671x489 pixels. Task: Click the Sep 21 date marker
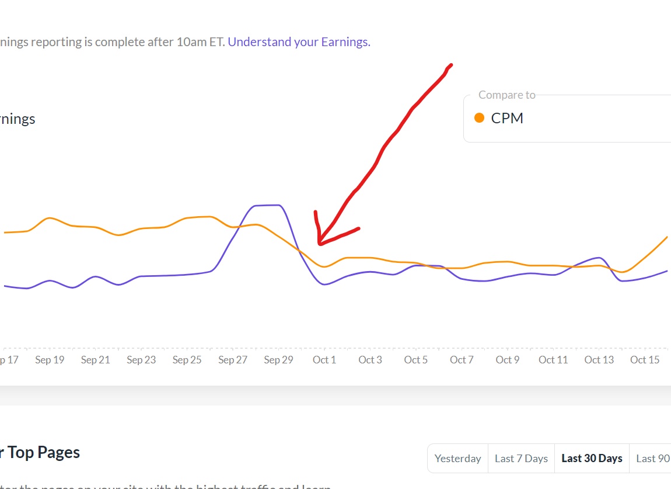(96, 360)
